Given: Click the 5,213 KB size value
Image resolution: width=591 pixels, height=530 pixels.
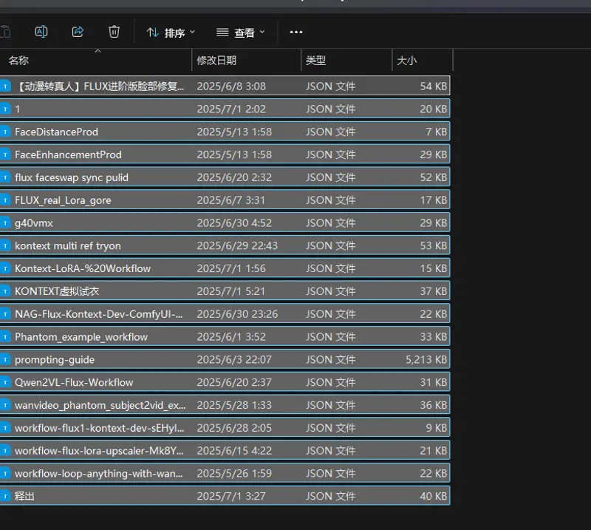Looking at the screenshot, I should coord(426,360).
